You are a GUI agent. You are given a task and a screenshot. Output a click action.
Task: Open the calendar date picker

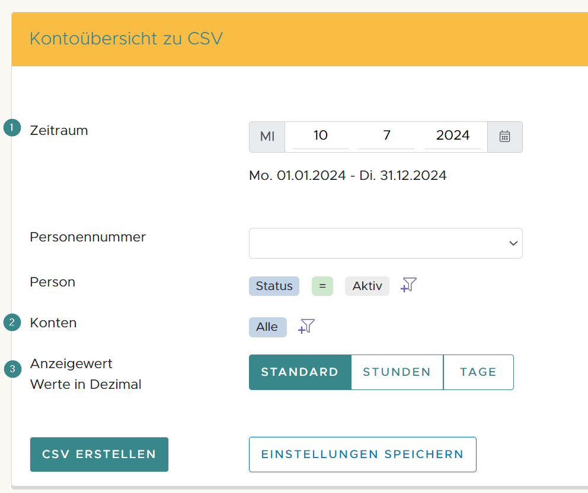point(504,136)
